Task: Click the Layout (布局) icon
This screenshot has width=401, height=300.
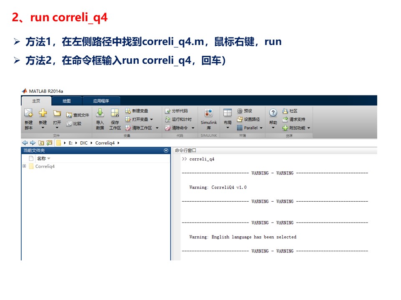Action: point(227,112)
